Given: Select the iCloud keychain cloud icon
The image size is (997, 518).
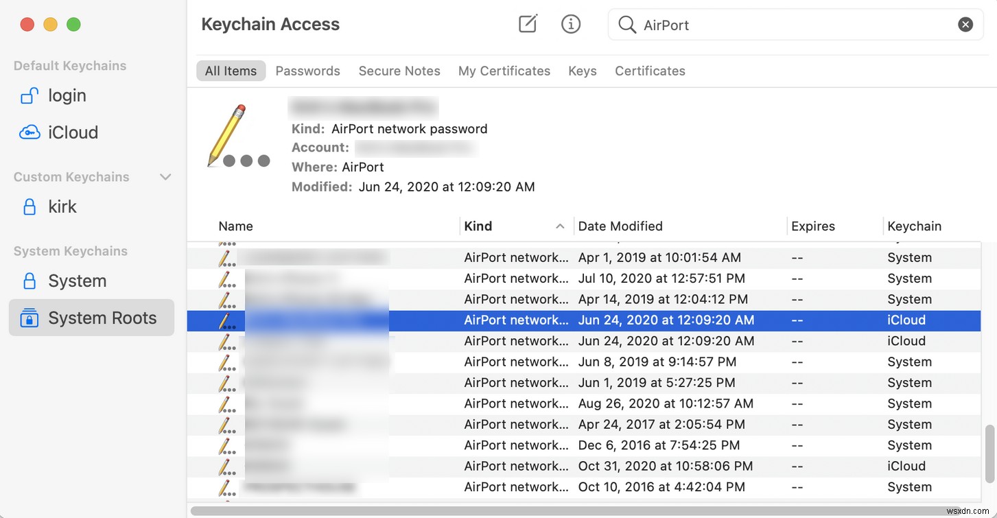Looking at the screenshot, I should [30, 132].
